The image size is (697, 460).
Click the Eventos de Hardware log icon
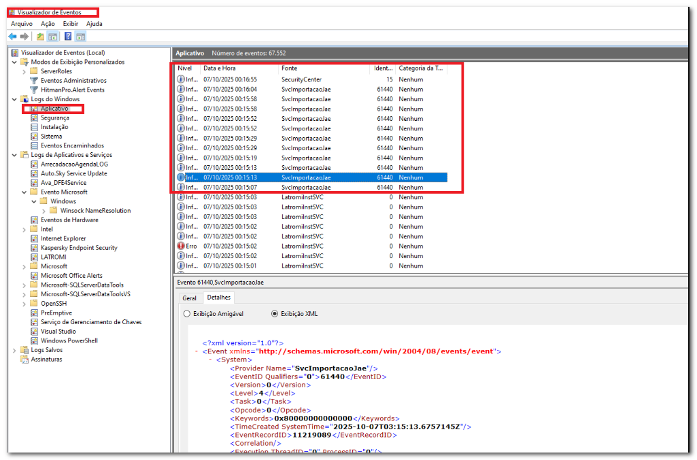34,219
